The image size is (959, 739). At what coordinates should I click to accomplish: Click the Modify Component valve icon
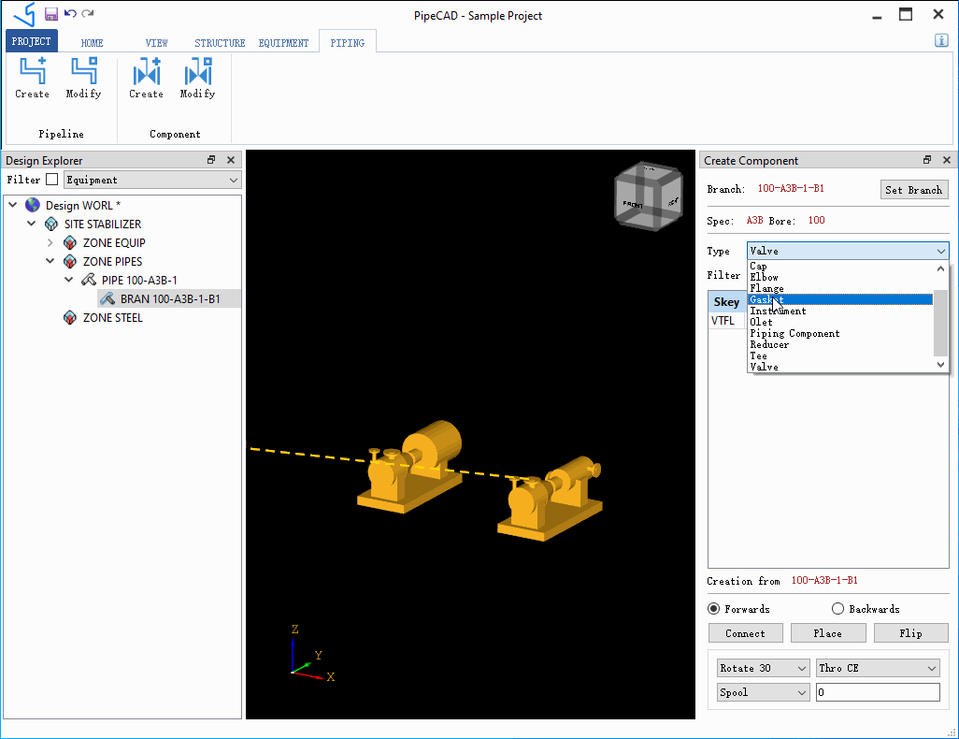pyautogui.click(x=198, y=71)
